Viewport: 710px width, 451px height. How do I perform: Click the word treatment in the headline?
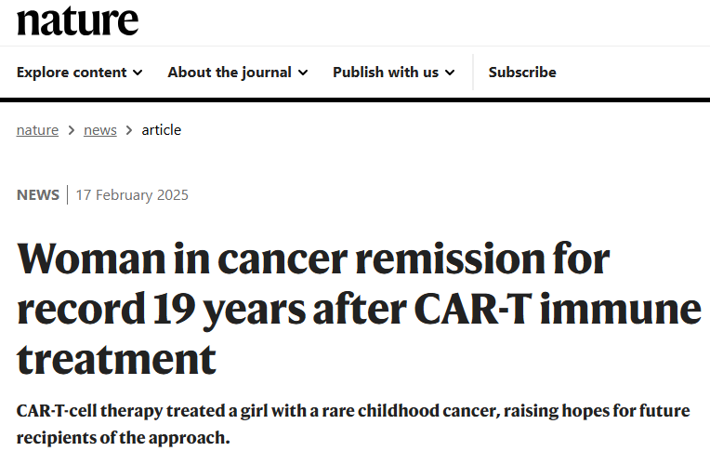(116, 360)
